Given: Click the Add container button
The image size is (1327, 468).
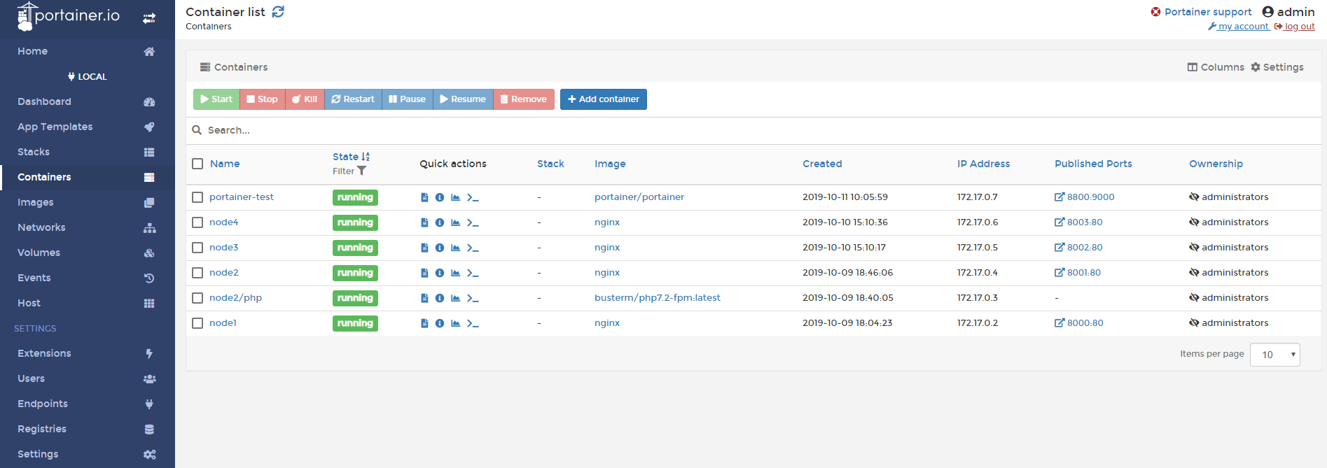Looking at the screenshot, I should pyautogui.click(x=604, y=99).
